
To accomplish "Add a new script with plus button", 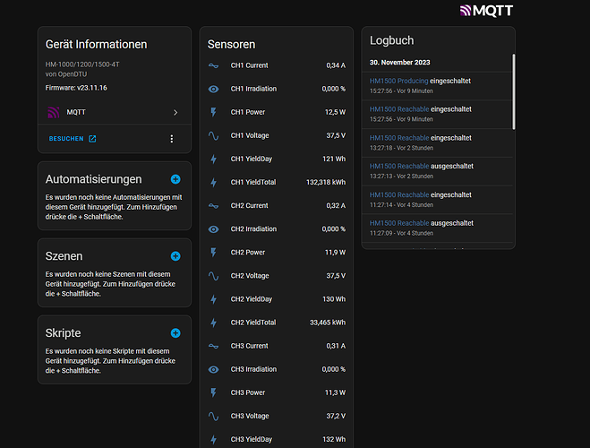I will [x=175, y=332].
